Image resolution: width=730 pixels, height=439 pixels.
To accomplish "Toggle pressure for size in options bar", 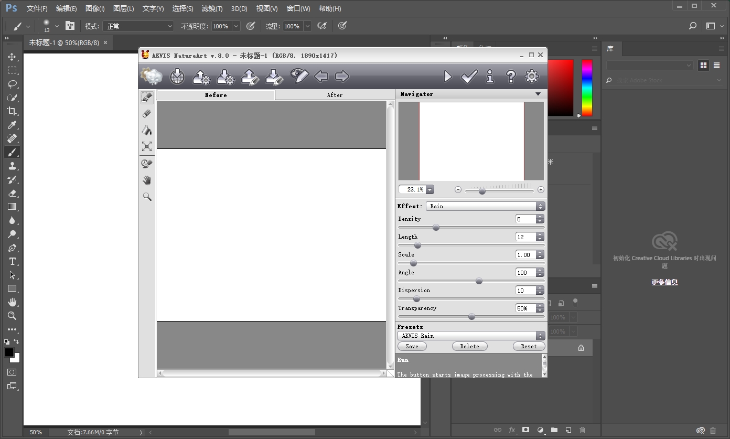I will coord(342,26).
